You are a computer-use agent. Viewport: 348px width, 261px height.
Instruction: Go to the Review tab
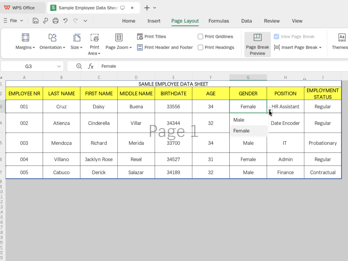coord(272,21)
